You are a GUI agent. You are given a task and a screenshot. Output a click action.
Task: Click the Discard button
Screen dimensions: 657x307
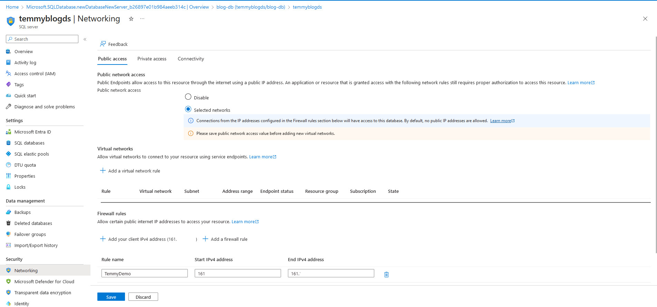(x=143, y=297)
